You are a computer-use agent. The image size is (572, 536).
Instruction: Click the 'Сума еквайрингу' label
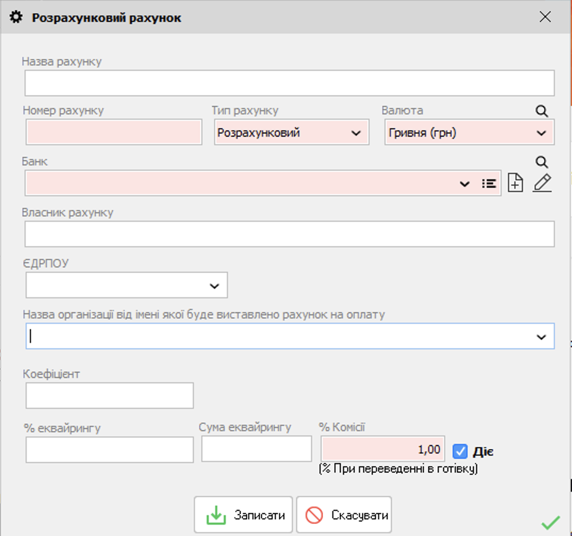(245, 427)
